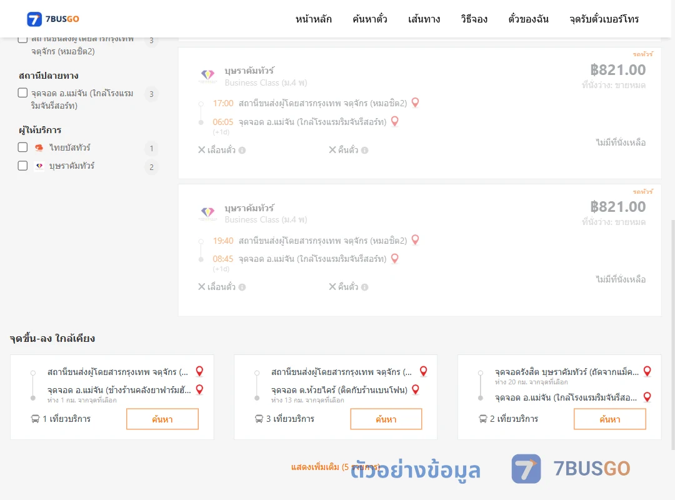Image resolution: width=675 pixels, height=500 pixels.
Task: Open the map pin beside จุดจอด อ.แม่จัน (ข้างร้านคลังยา...)
Action: coord(200,390)
